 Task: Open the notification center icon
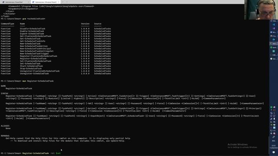click(x=274, y=152)
